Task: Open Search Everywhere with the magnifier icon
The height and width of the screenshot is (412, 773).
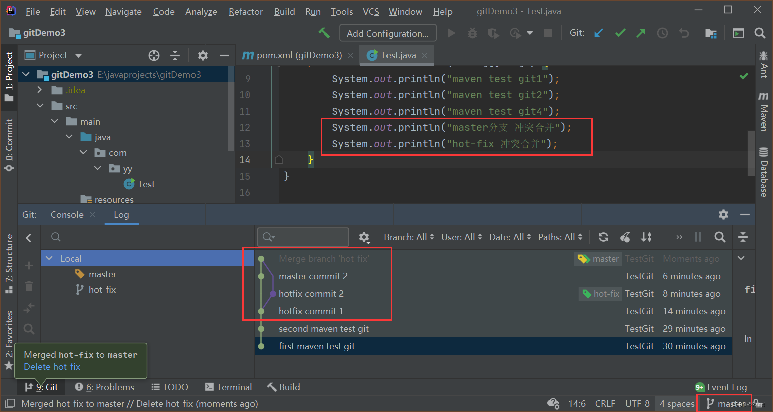Action: point(760,33)
